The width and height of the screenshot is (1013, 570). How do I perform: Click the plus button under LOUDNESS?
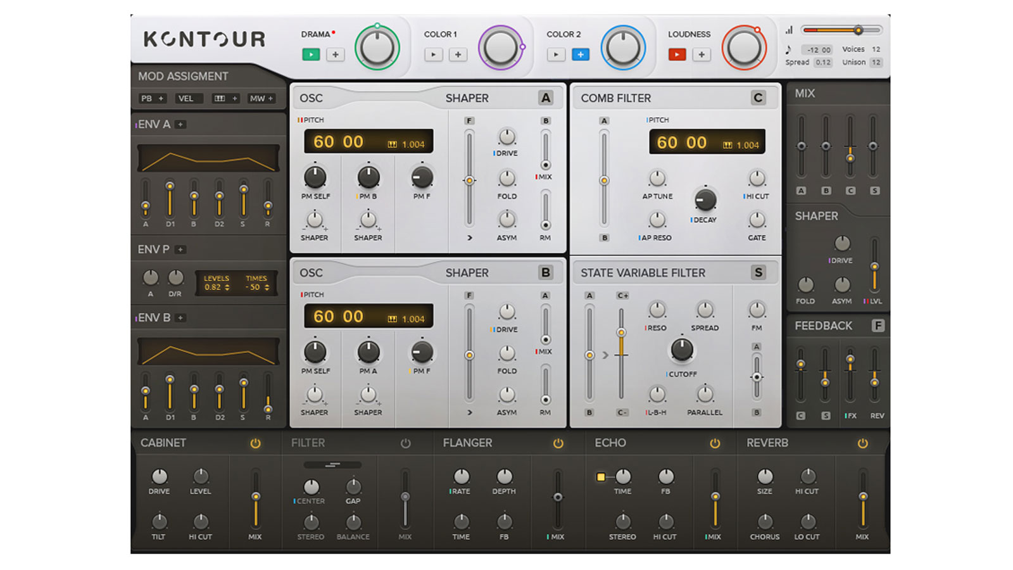click(x=702, y=54)
